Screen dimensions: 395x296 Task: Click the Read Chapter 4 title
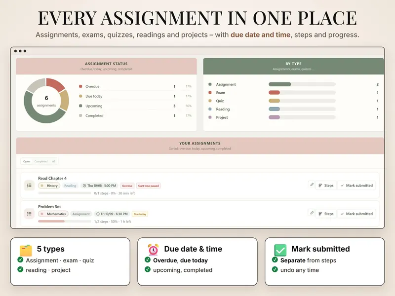52,178
